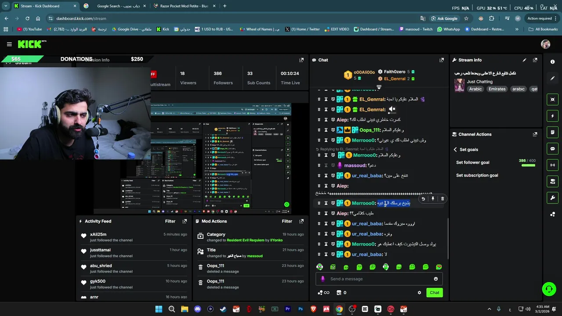Open the shop icon showing 0

(341, 293)
